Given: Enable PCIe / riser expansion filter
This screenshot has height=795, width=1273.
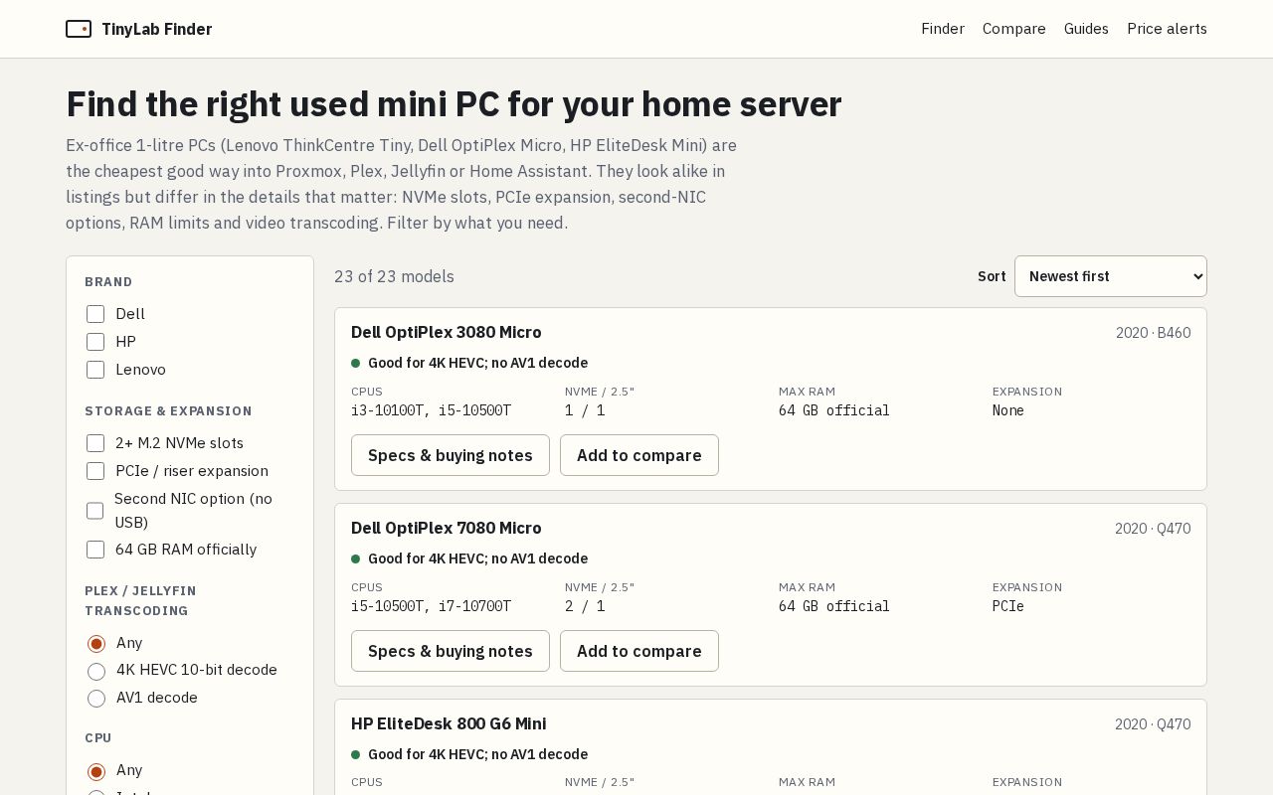Looking at the screenshot, I should coord(95,471).
